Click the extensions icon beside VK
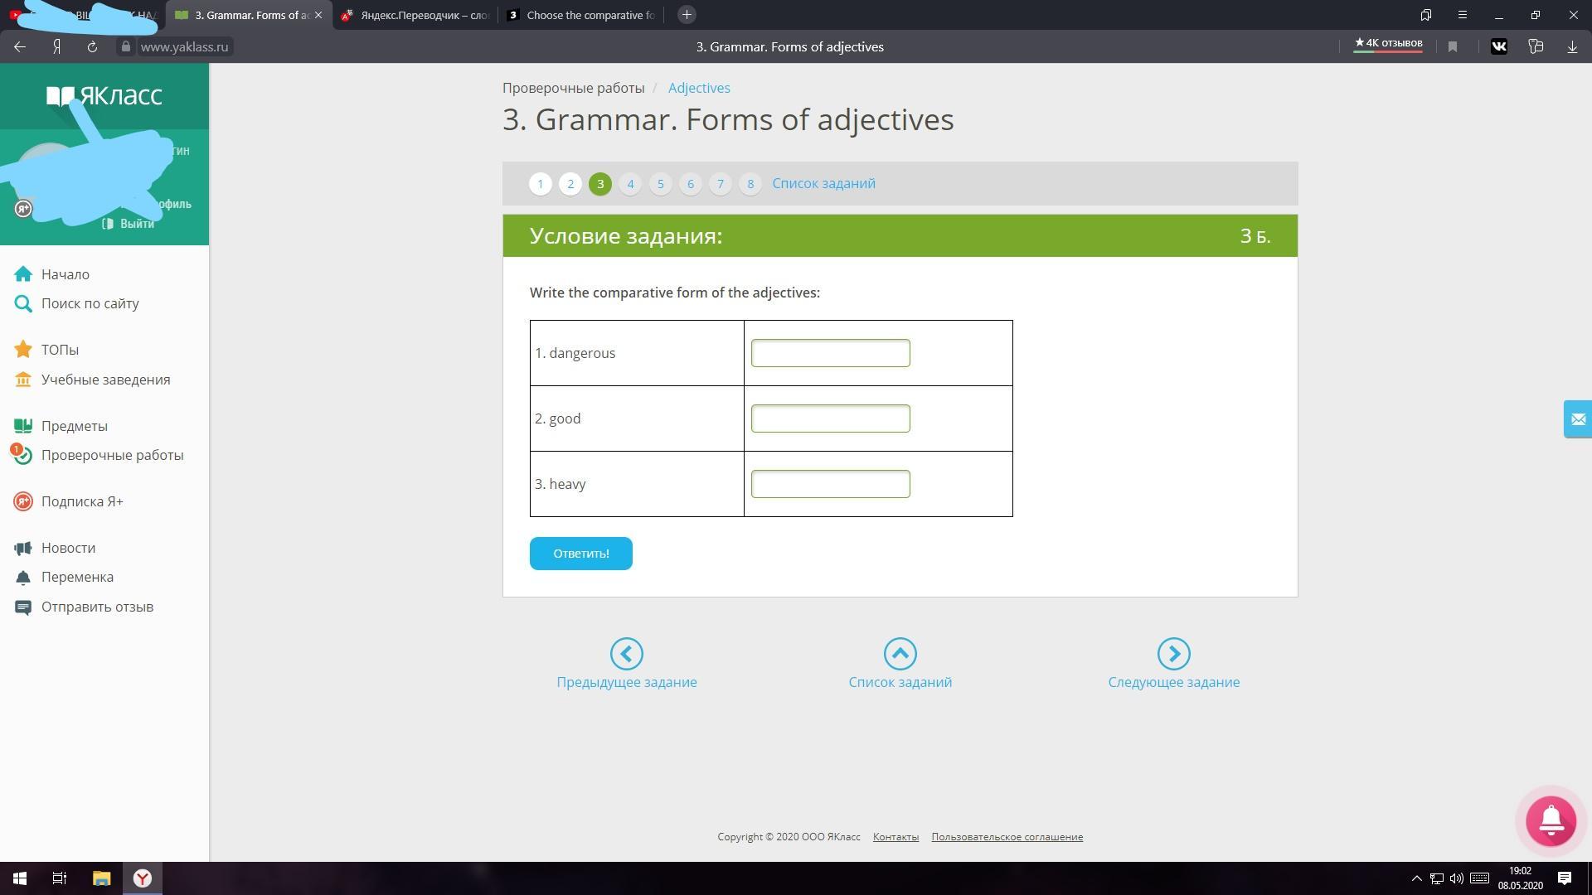The width and height of the screenshot is (1592, 895). click(x=1536, y=47)
